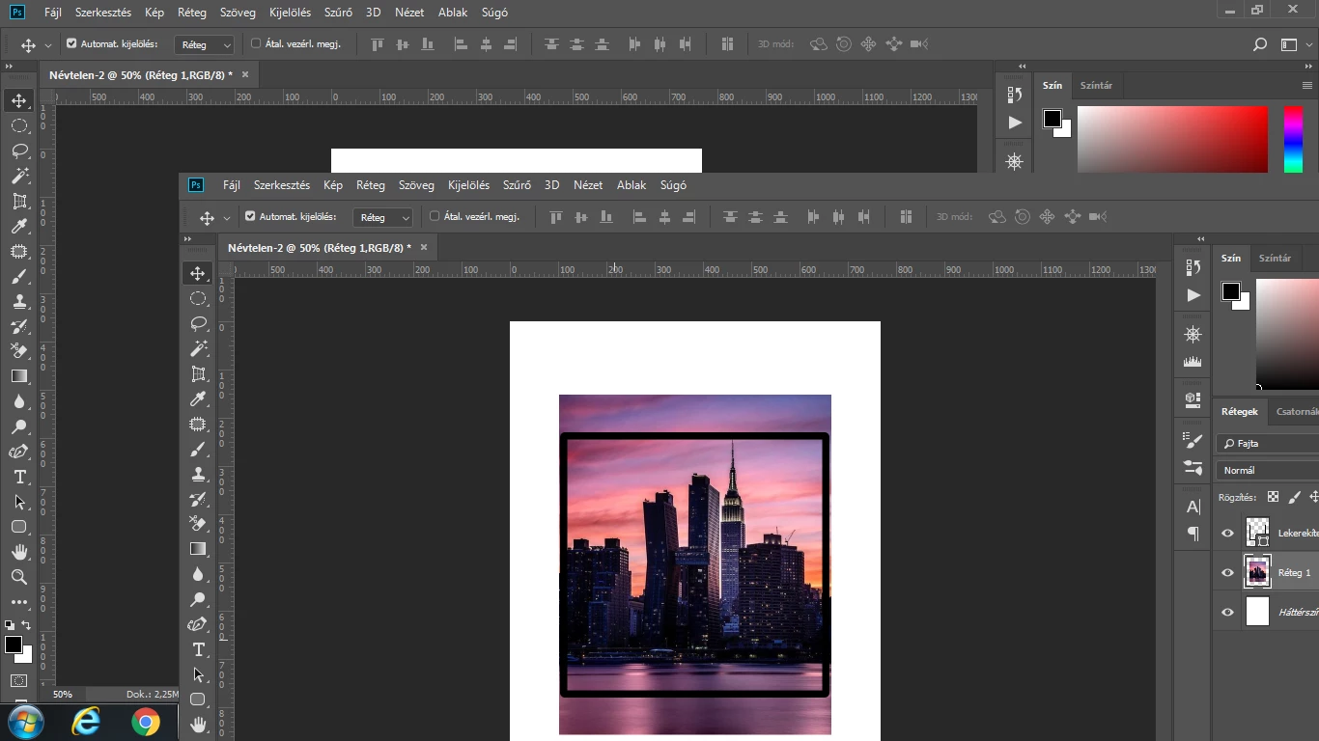
Task: Open History panel icon in front window
Action: tap(1193, 267)
